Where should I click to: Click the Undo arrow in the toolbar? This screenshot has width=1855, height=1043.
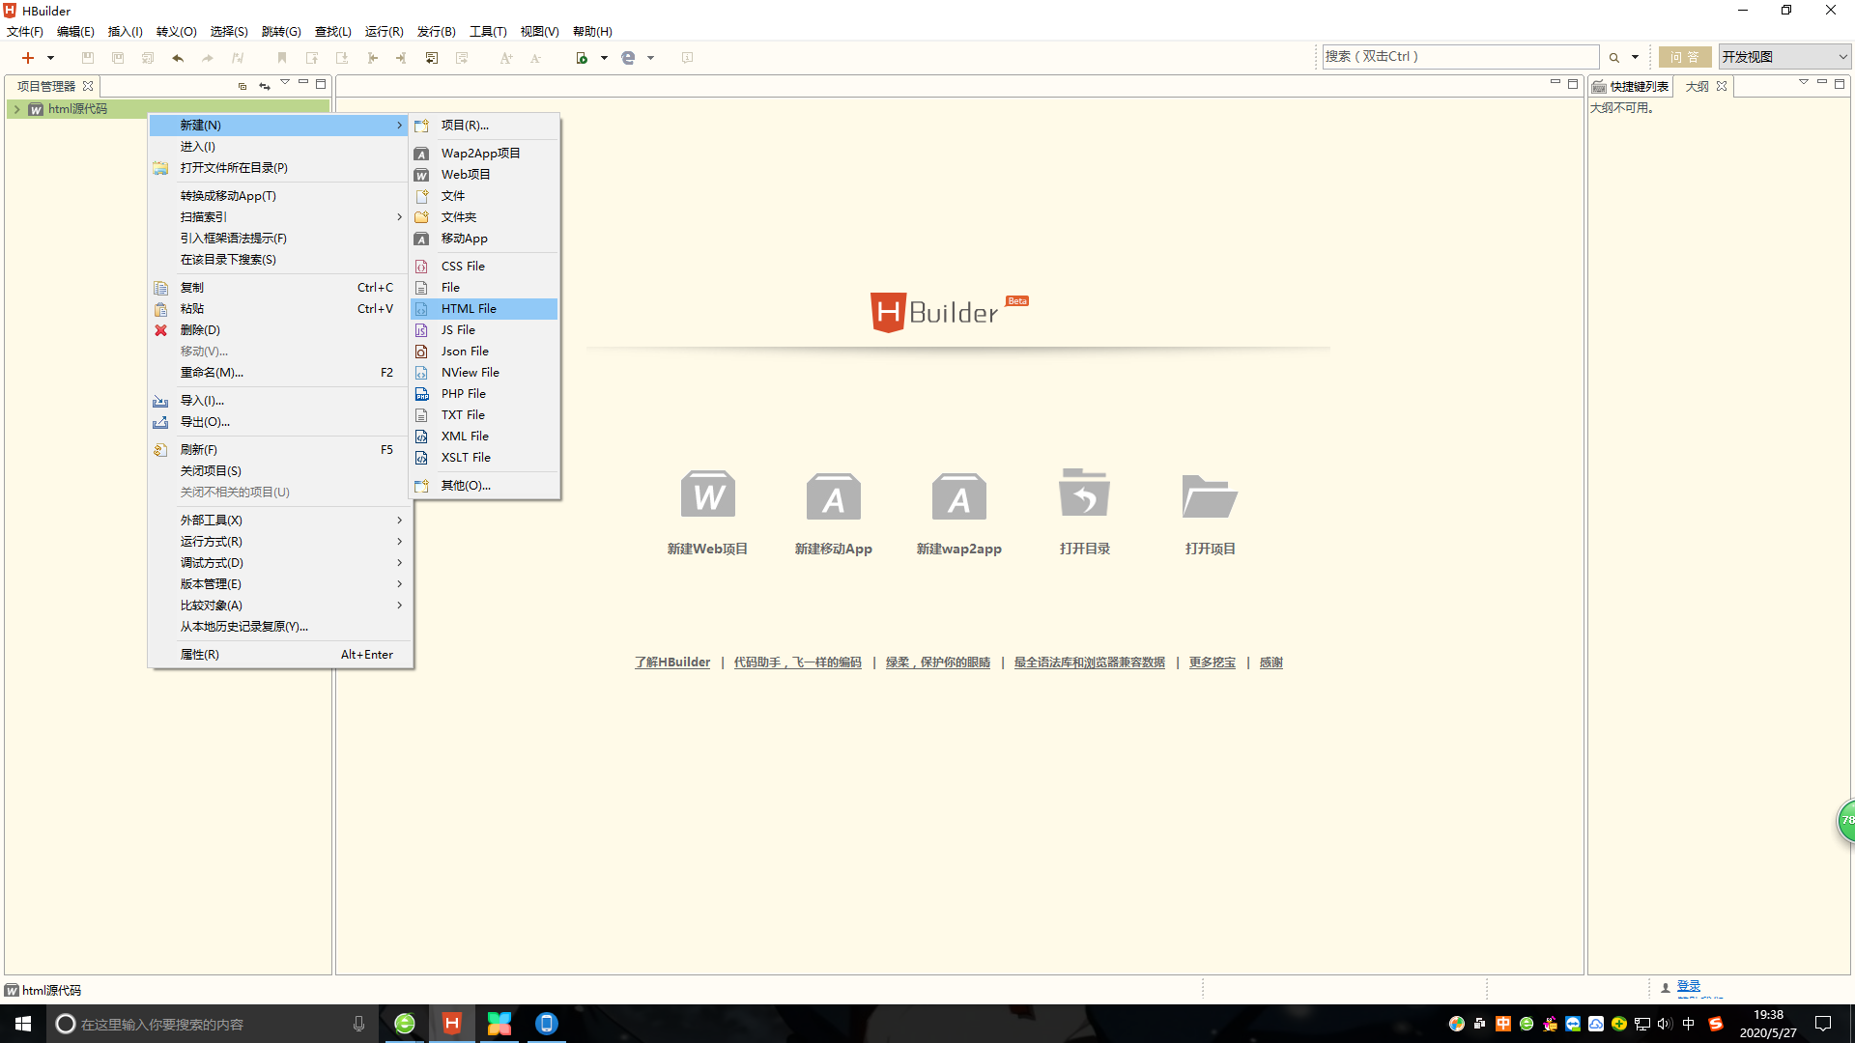point(178,58)
